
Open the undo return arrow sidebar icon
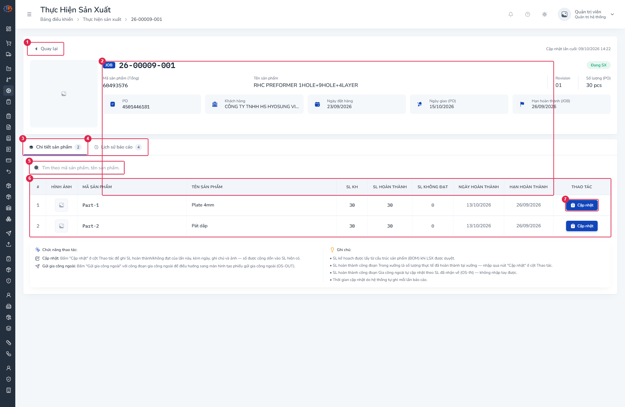coord(8,172)
